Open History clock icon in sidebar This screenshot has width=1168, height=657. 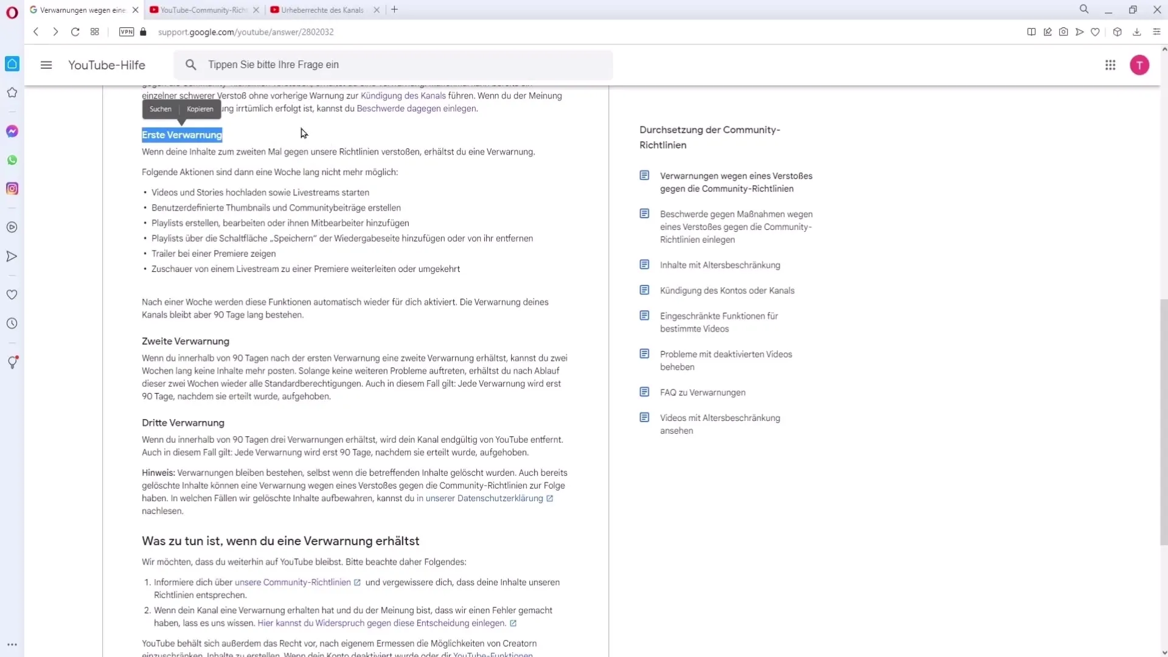coord(12,324)
